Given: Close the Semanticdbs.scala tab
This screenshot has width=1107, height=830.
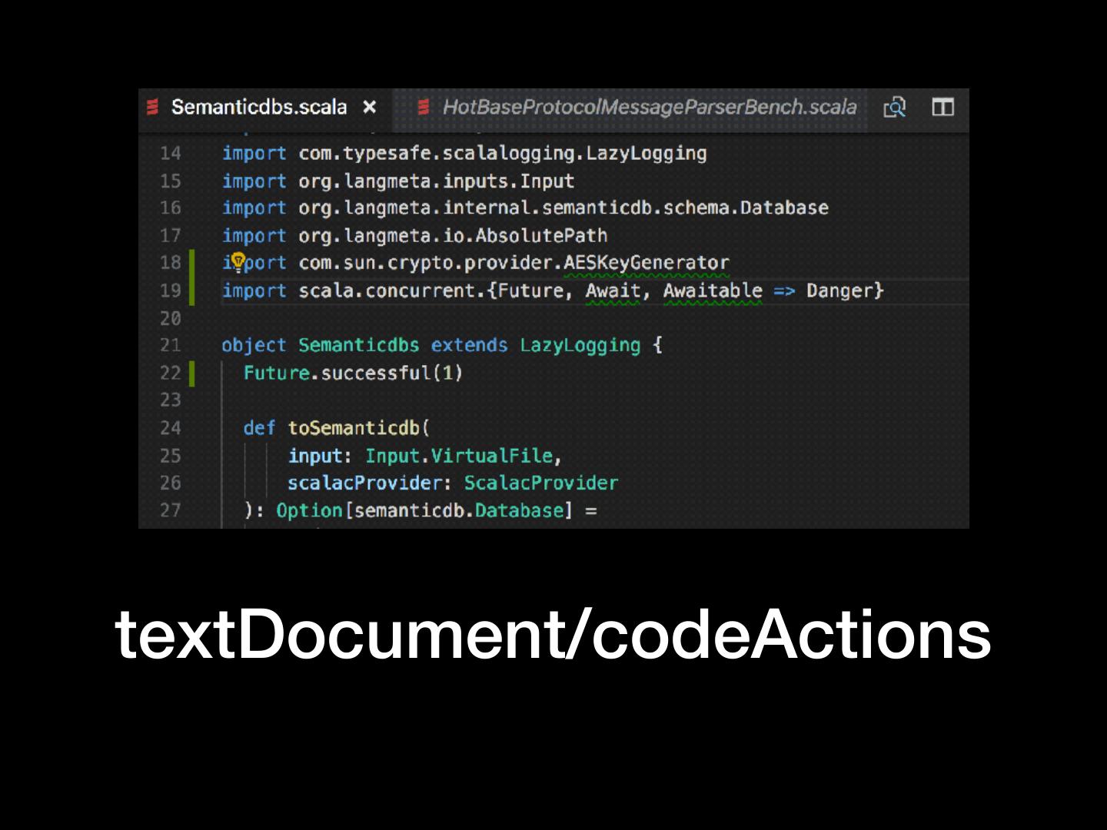Looking at the screenshot, I should point(370,107).
